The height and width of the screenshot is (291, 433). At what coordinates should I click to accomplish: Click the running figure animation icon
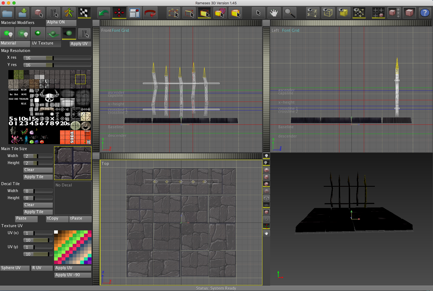(x=69, y=13)
